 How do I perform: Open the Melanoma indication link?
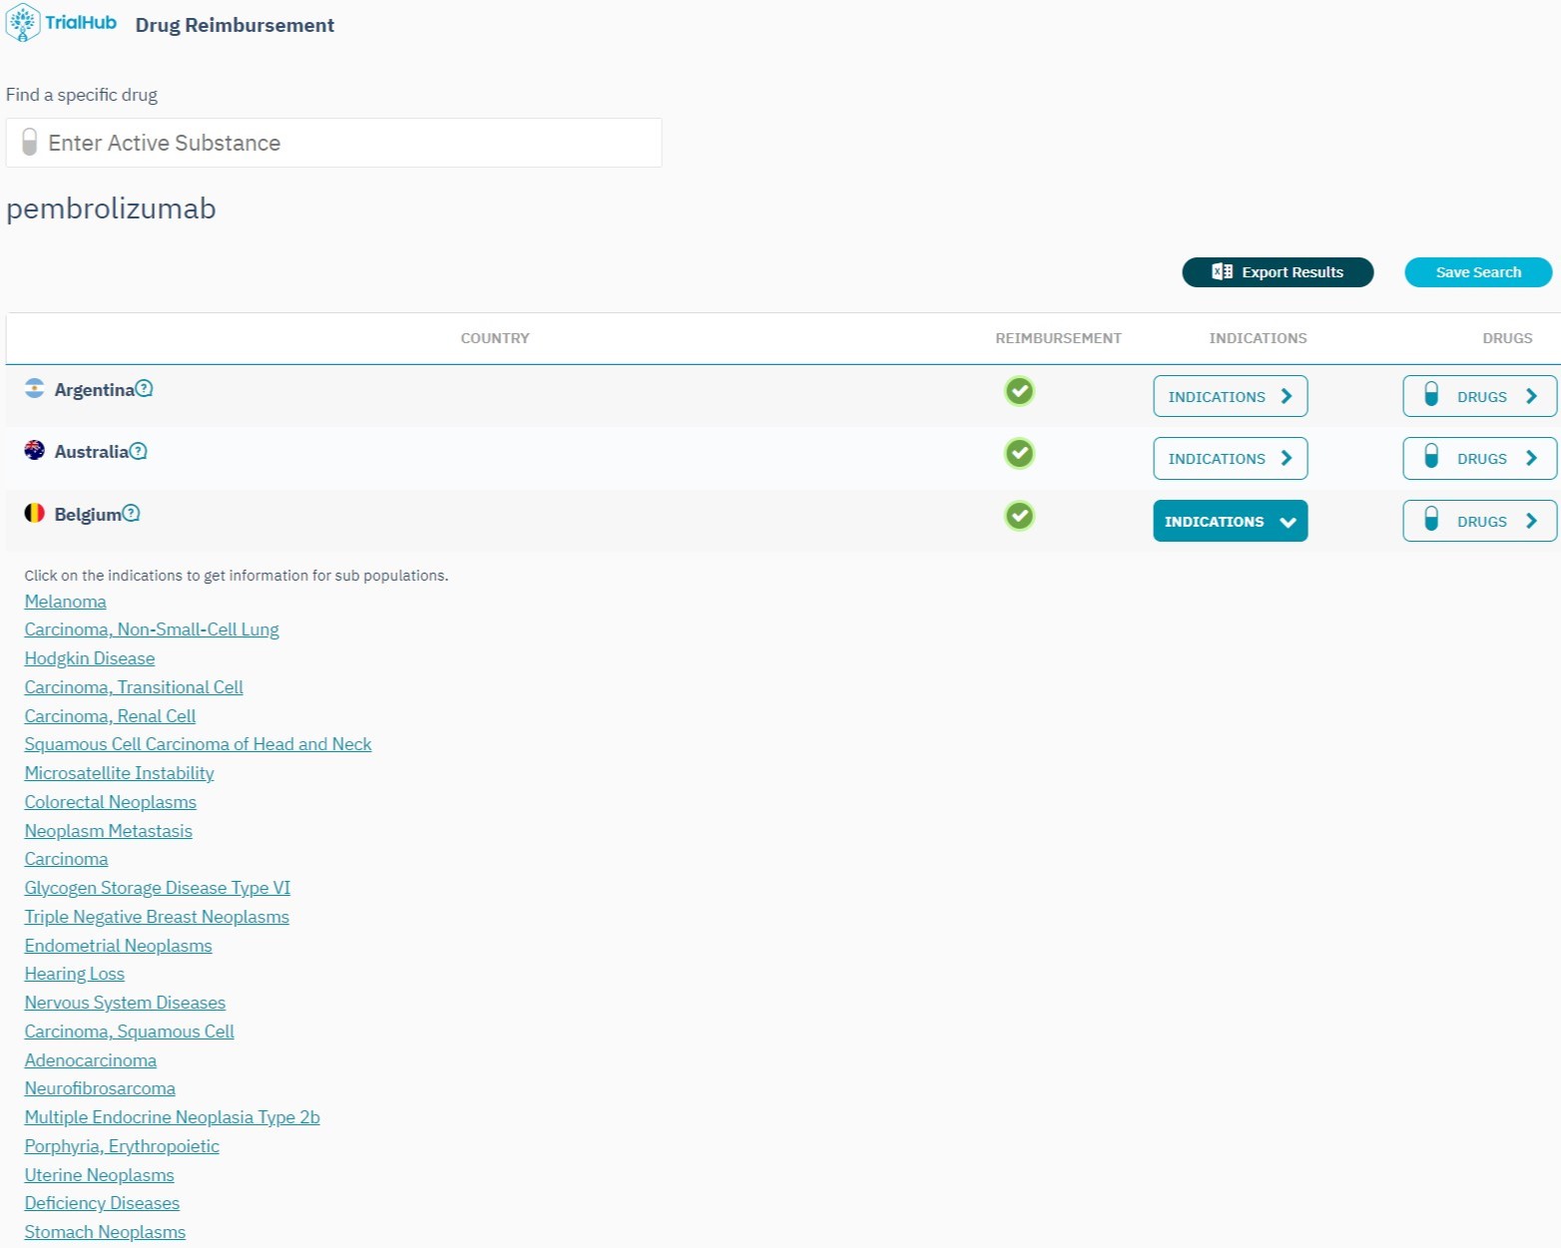(x=65, y=602)
